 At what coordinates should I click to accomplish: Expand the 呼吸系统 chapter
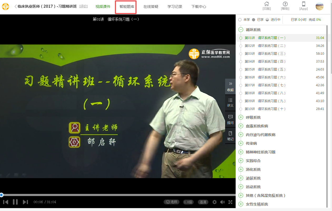pyautogui.click(x=241, y=117)
